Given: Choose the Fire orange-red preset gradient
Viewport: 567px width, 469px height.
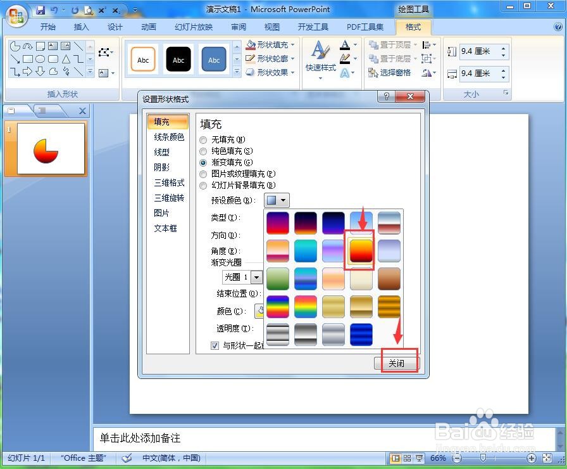Looking at the screenshot, I should coord(361,250).
